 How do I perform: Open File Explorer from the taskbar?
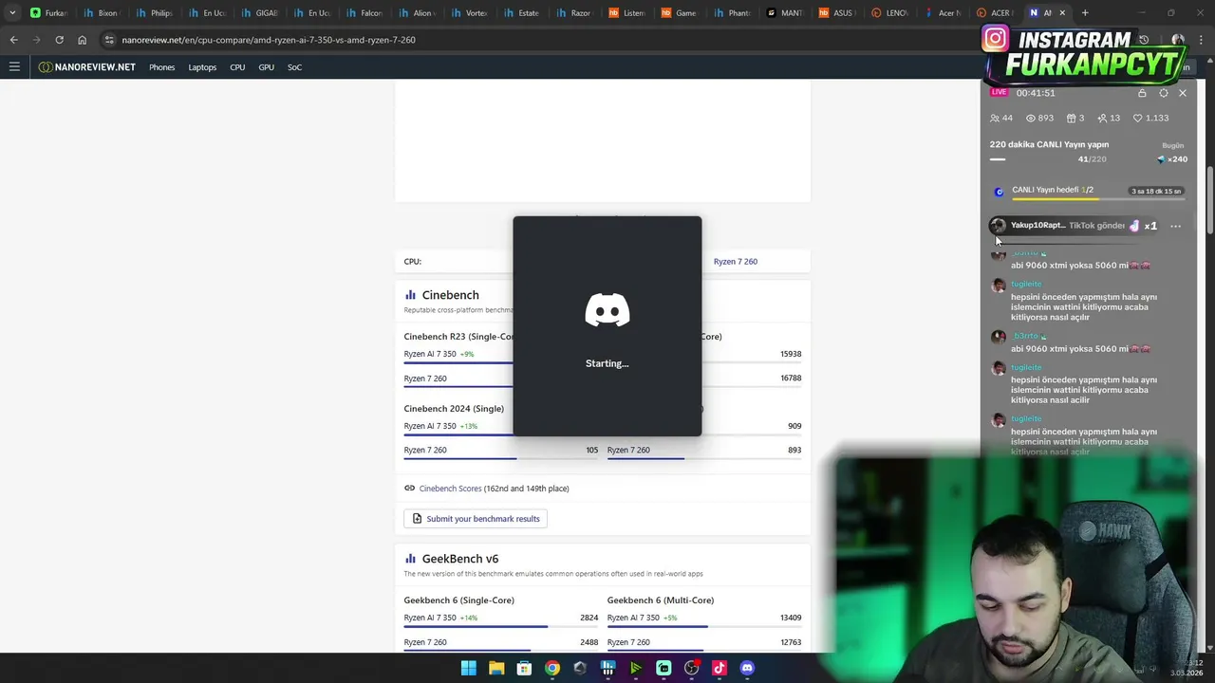[496, 668]
